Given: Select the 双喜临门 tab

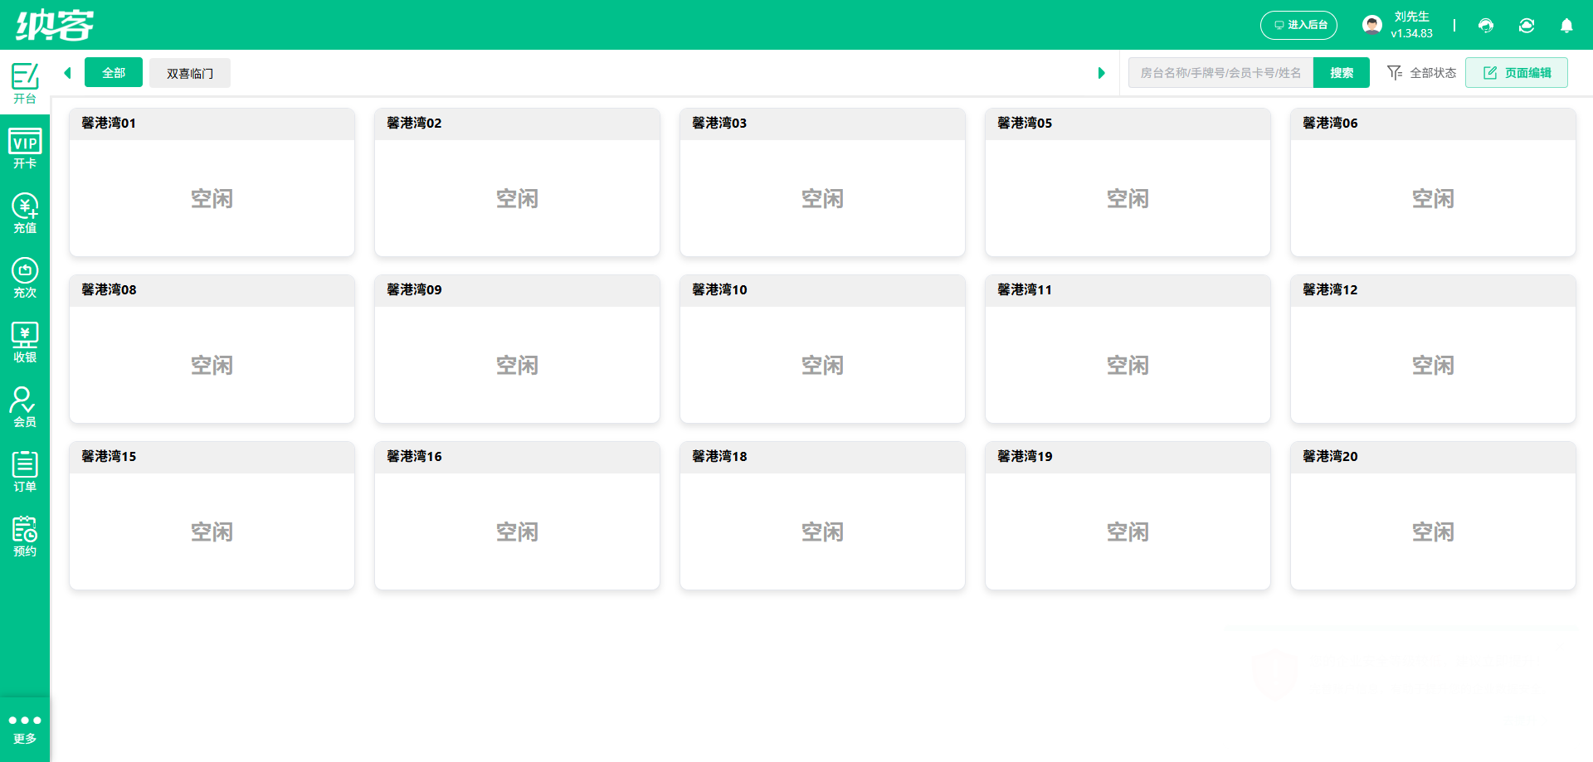Looking at the screenshot, I should point(190,73).
